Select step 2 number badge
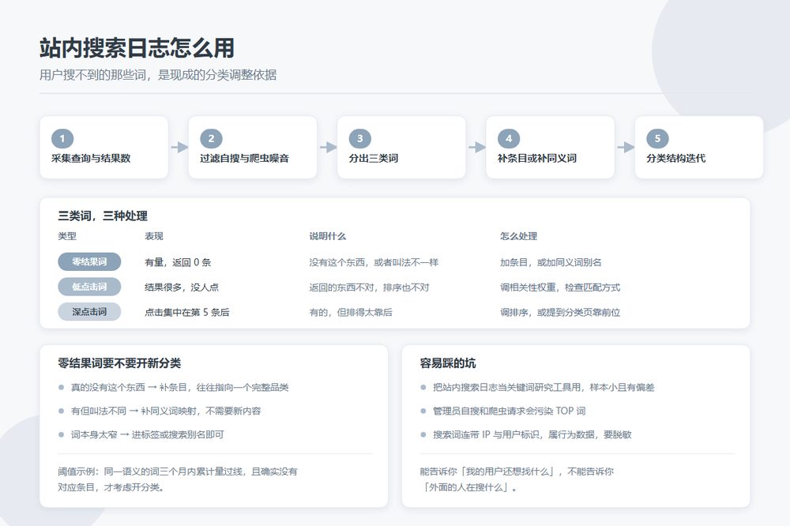 [211, 138]
